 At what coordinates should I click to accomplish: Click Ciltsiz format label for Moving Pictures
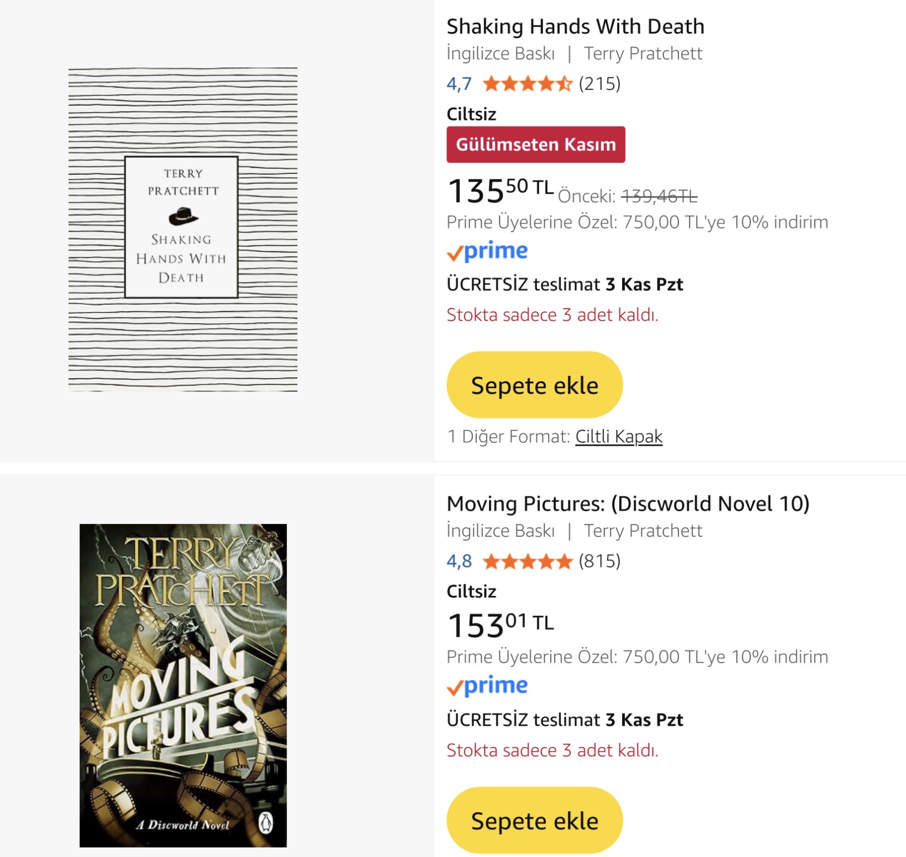tap(471, 591)
